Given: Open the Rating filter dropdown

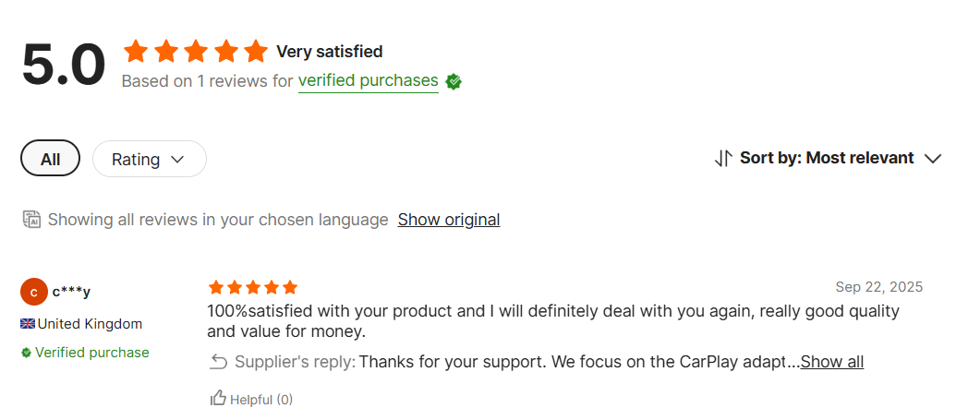Looking at the screenshot, I should pos(149,159).
